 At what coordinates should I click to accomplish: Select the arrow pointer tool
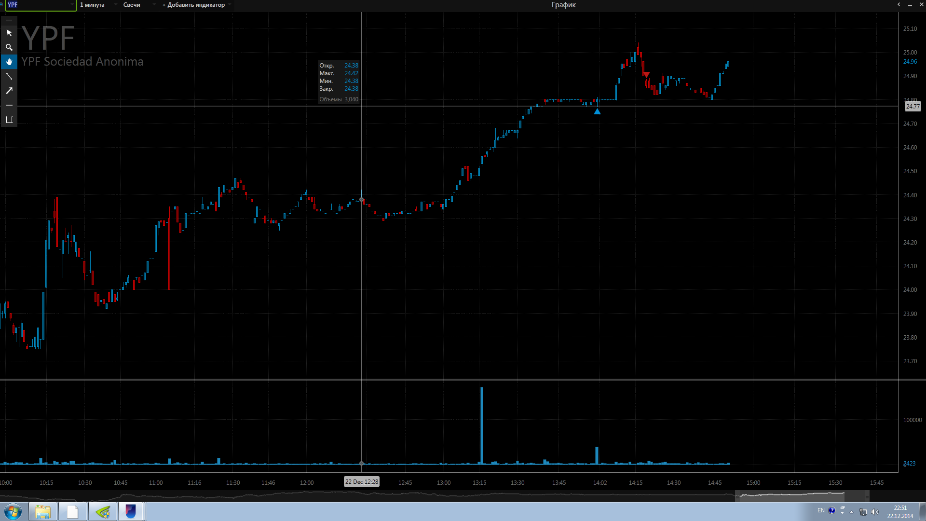(x=9, y=33)
